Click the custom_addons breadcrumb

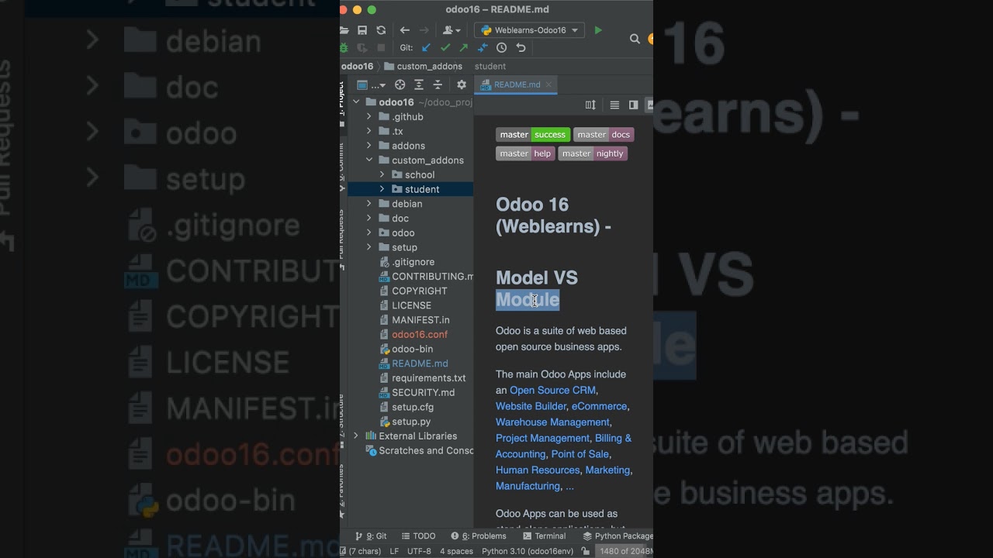423,67
